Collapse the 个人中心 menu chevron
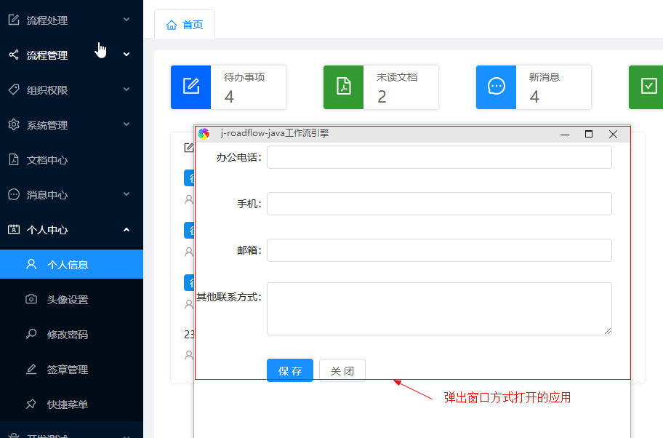 click(126, 230)
